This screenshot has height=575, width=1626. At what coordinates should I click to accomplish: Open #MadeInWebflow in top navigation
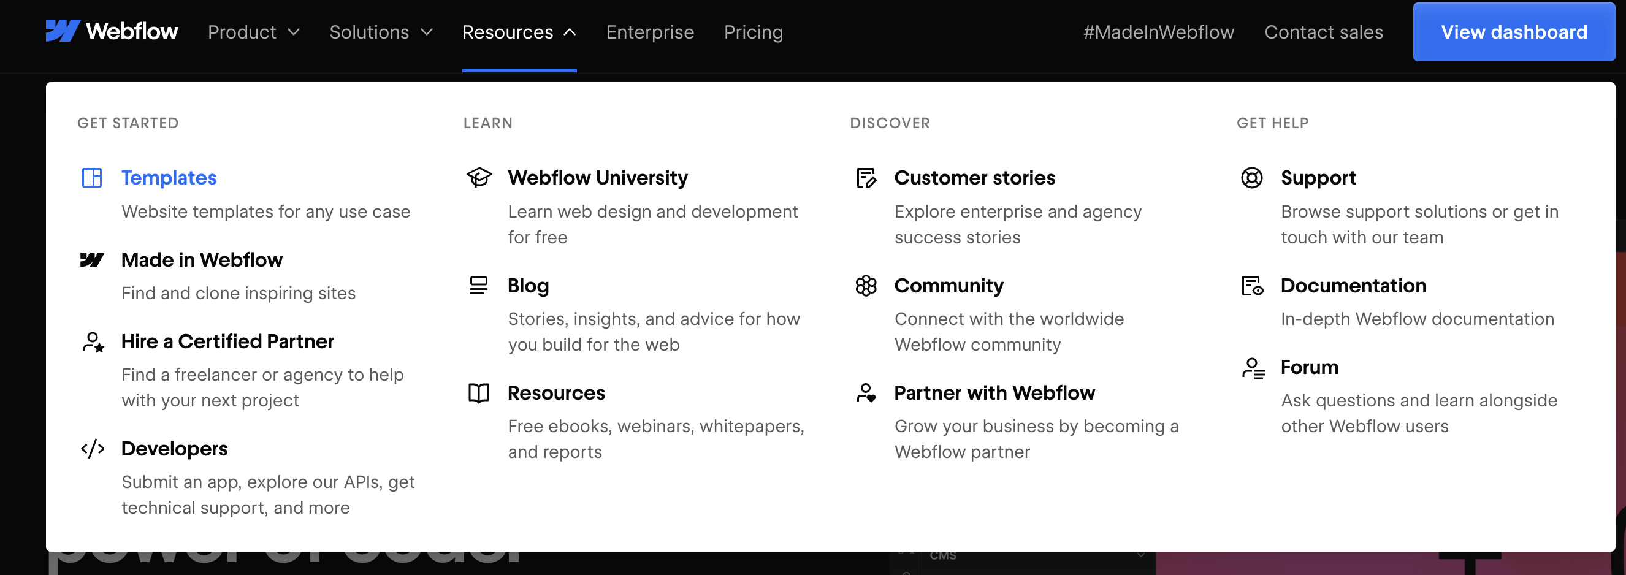(x=1158, y=32)
